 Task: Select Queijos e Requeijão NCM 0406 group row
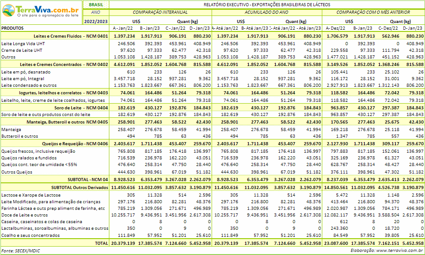click(75, 144)
